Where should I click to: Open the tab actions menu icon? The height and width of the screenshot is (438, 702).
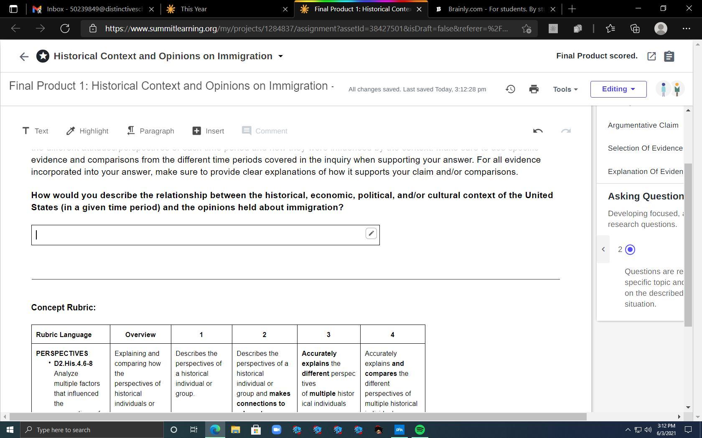pos(13,9)
